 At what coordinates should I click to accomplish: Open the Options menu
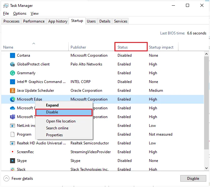[x=20, y=13]
